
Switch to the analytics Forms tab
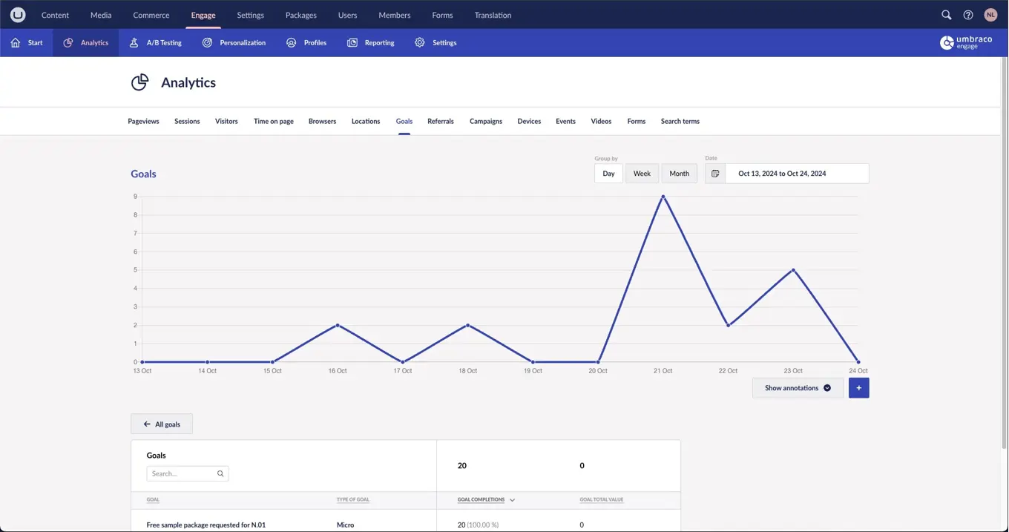[x=637, y=121]
